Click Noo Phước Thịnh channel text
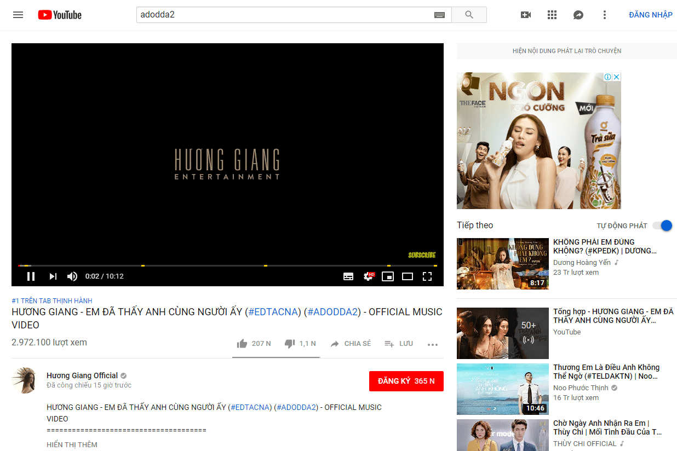 click(x=581, y=388)
